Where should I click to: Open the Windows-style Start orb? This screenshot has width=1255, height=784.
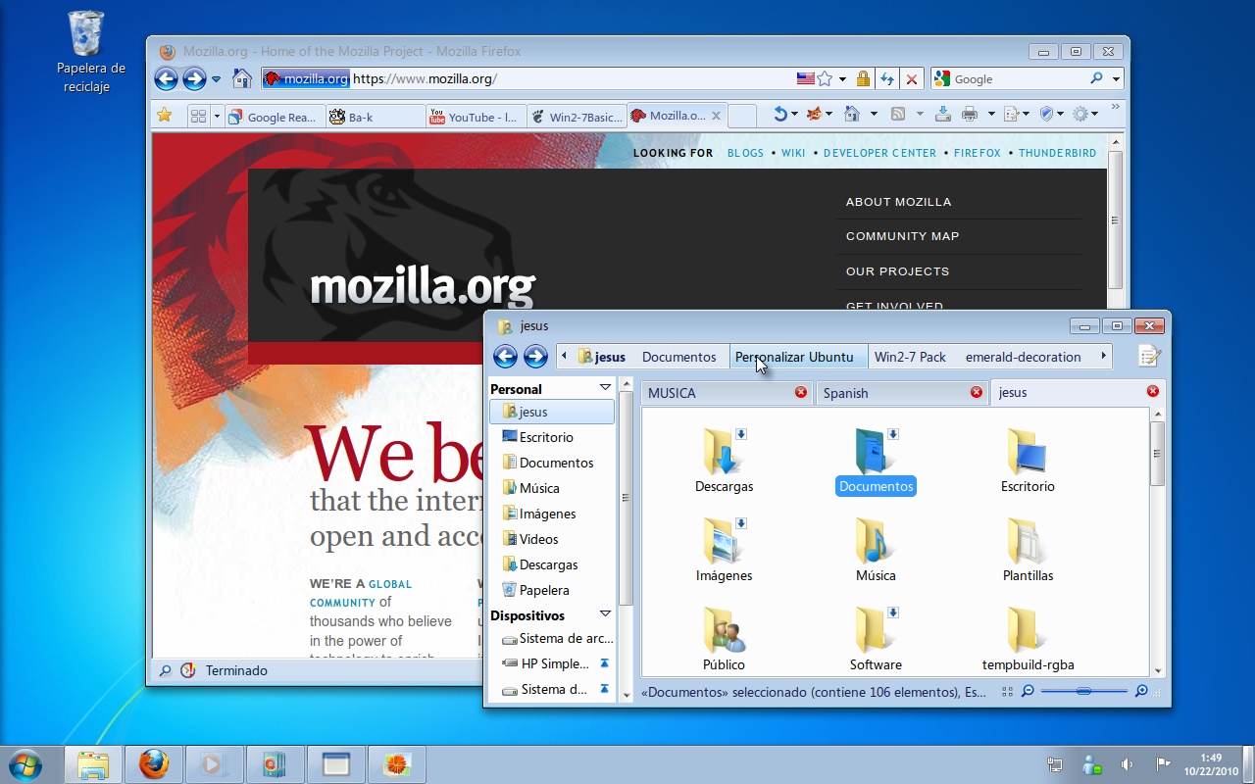click(x=25, y=763)
